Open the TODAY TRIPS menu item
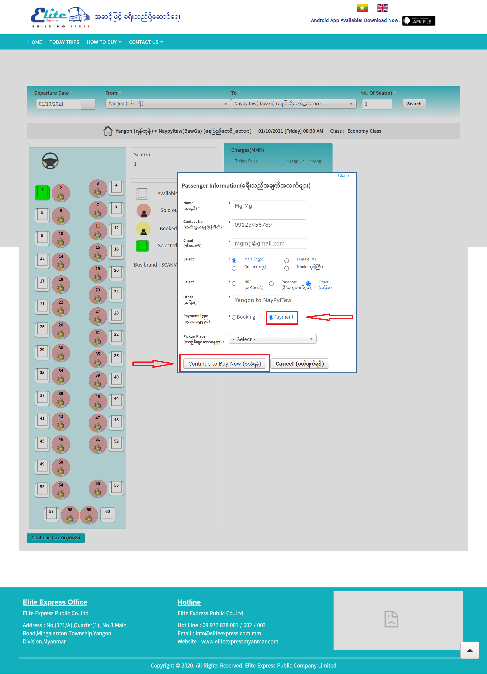The width and height of the screenshot is (487, 674). click(64, 42)
